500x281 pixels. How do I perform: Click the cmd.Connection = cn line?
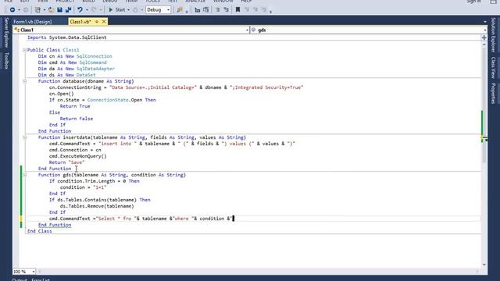point(75,150)
